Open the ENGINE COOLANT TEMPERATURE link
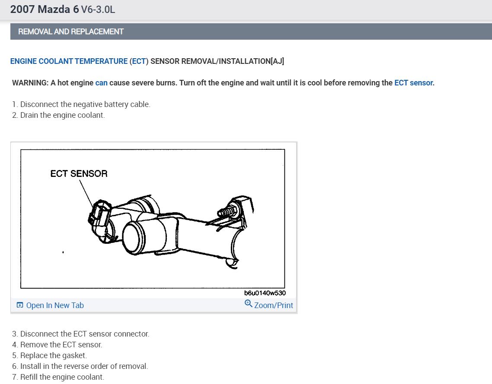This screenshot has height=384, width=492. coord(69,61)
